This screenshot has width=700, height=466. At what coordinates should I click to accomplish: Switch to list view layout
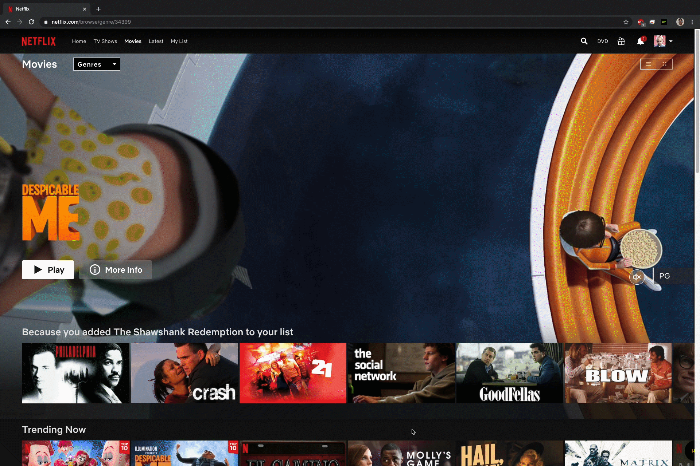pos(648,64)
